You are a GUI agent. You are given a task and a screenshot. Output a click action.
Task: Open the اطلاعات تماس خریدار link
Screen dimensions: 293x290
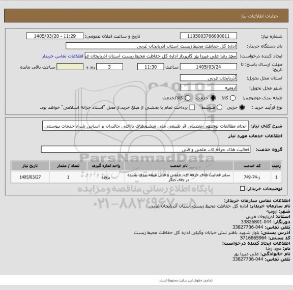[63, 56]
